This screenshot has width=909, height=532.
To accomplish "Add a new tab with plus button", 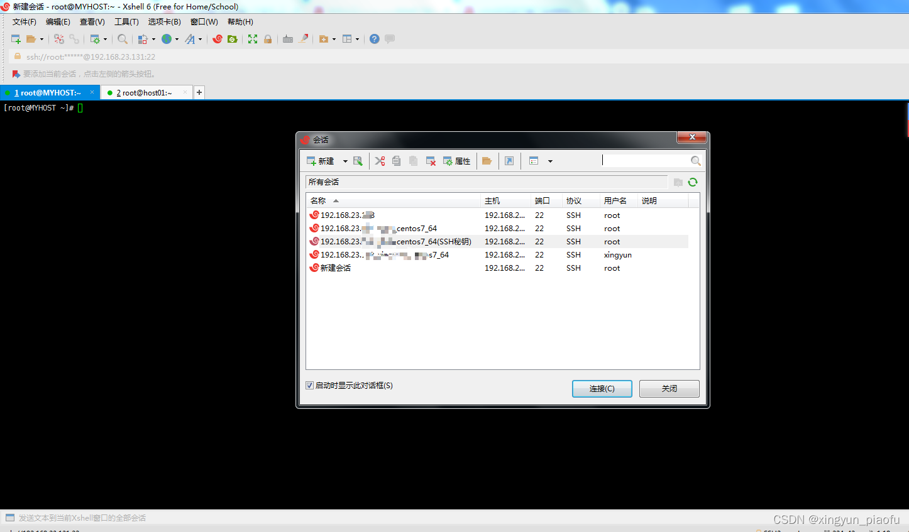I will coord(199,92).
